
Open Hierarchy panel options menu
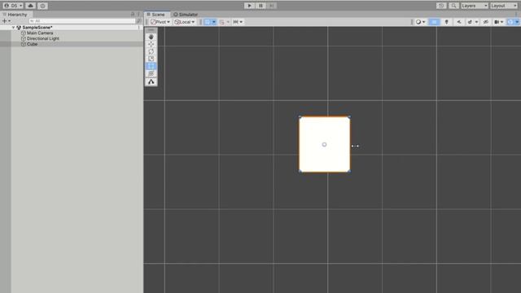(x=138, y=15)
